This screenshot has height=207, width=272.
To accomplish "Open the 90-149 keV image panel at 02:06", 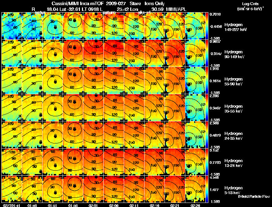I will 114,53.
